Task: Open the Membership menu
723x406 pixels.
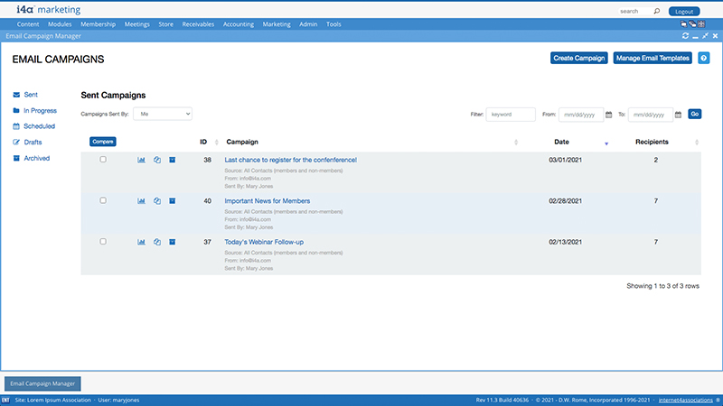Action: point(98,24)
